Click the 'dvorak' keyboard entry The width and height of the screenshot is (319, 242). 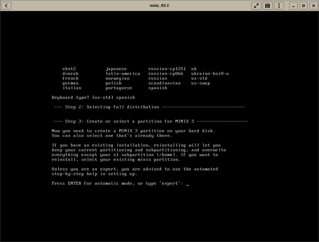[x=70, y=74]
